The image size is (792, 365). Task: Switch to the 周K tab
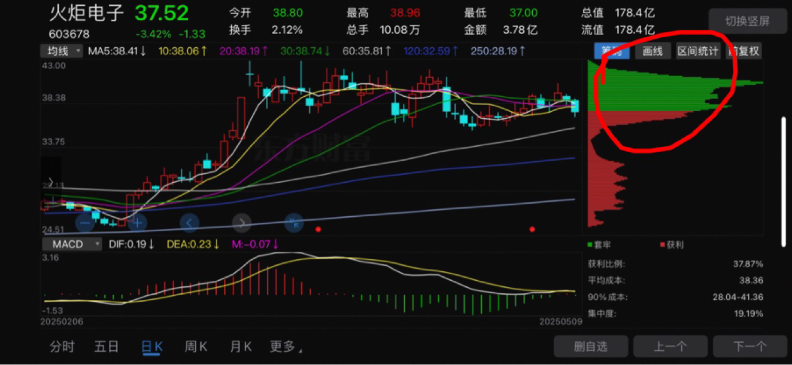196,346
